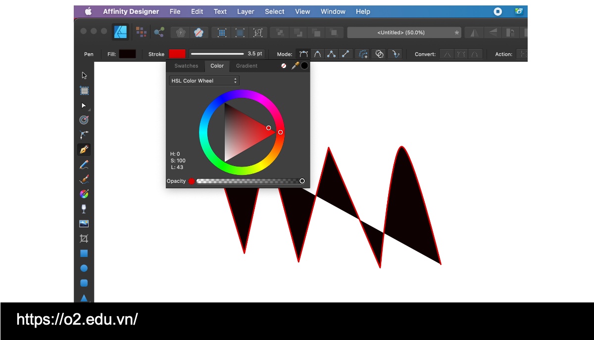Select the Fill gradient tool
This screenshot has height=340, width=594.
pyautogui.click(x=84, y=194)
